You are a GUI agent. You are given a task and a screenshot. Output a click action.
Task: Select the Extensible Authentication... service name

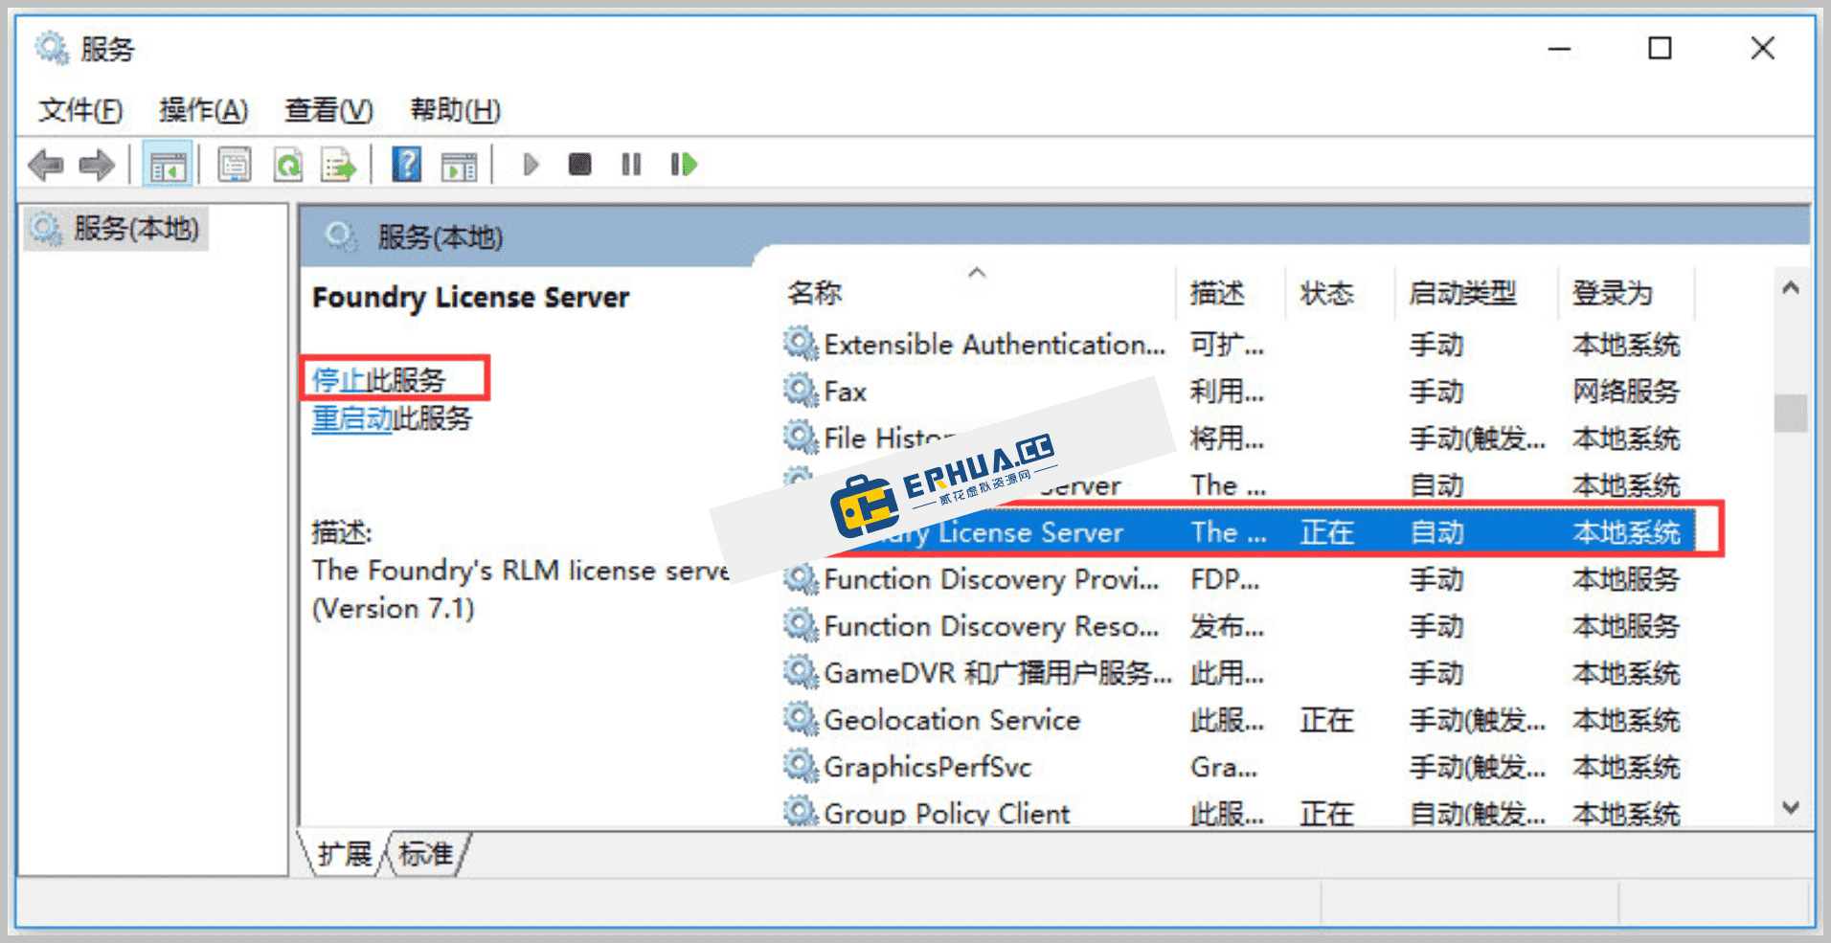click(995, 344)
